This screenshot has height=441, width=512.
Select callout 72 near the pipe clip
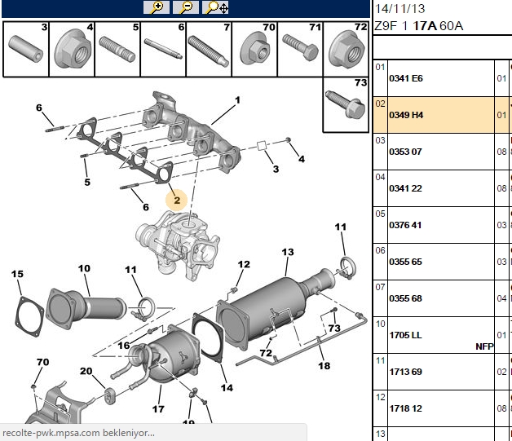click(266, 353)
